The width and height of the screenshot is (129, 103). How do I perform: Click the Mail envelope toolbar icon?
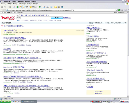[44, 7]
